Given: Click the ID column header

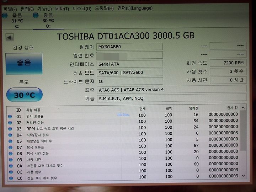Looking at the screenshot, I should [x=18, y=110].
